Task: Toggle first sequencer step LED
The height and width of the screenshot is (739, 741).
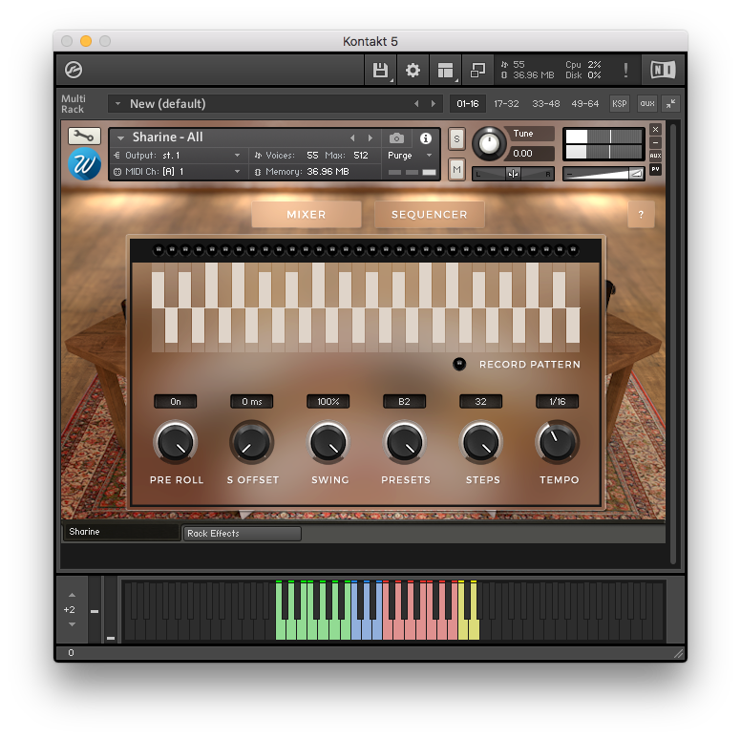Action: (159, 249)
